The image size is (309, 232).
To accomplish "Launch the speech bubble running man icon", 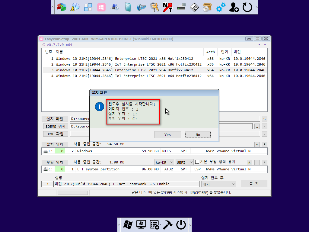I will coord(75,7).
